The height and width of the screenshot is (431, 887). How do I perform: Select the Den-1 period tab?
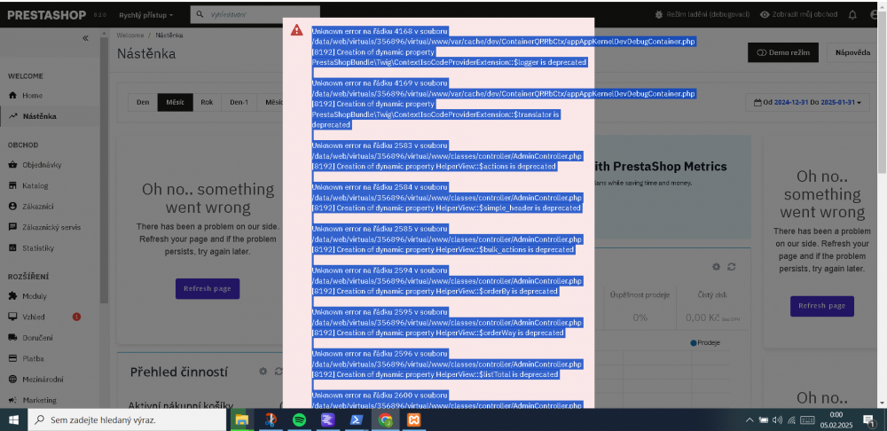tap(239, 102)
